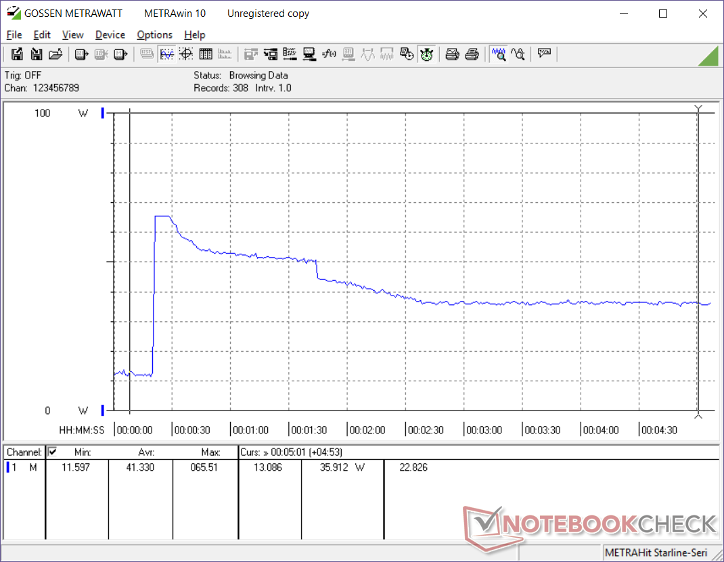Click the f(x) math function icon
The height and width of the screenshot is (562, 724).
(329, 54)
